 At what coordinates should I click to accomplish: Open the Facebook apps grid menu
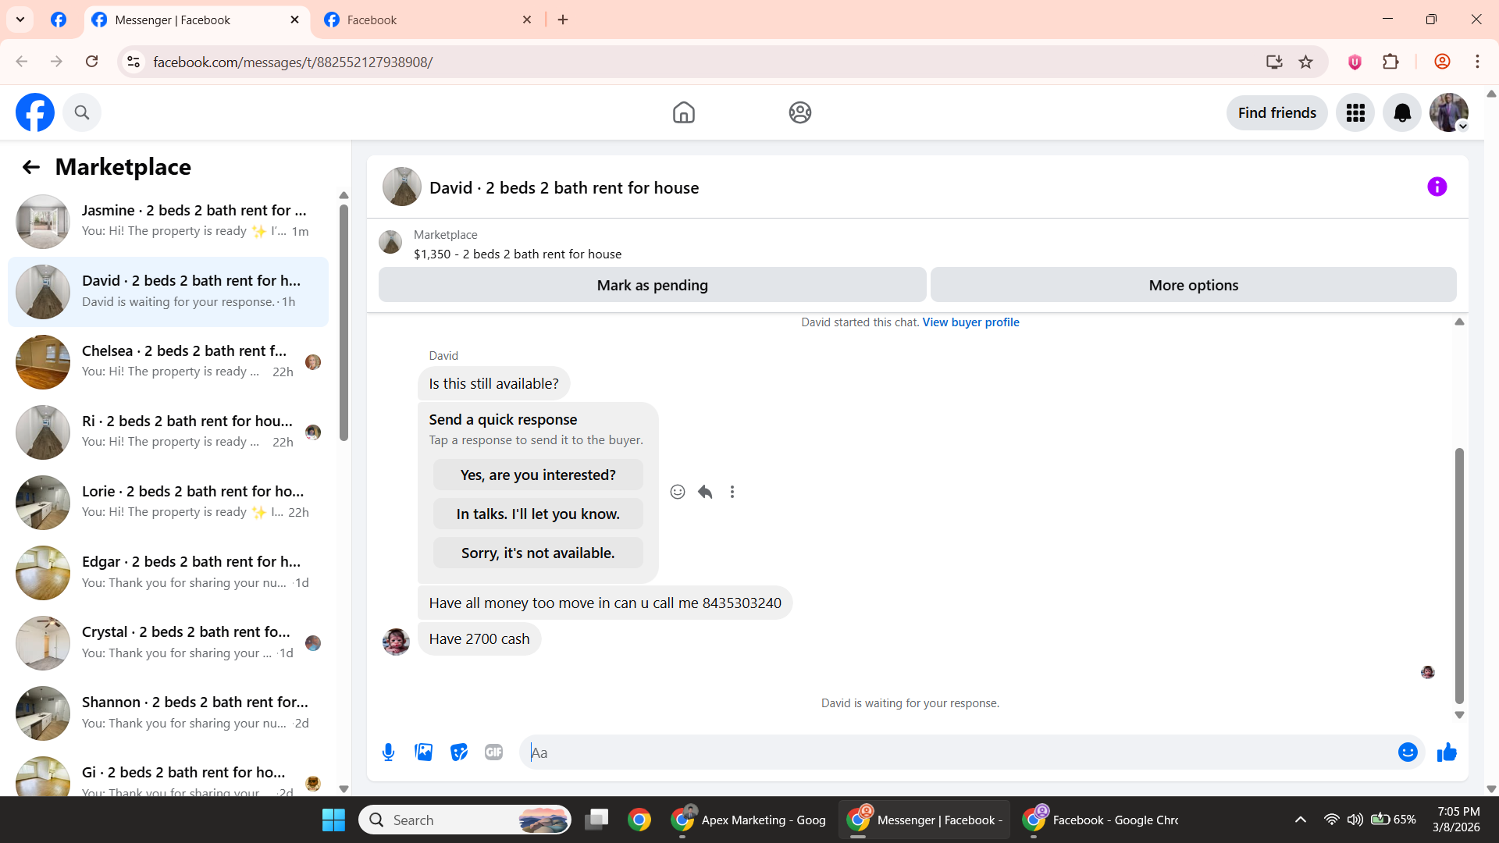pyautogui.click(x=1355, y=113)
